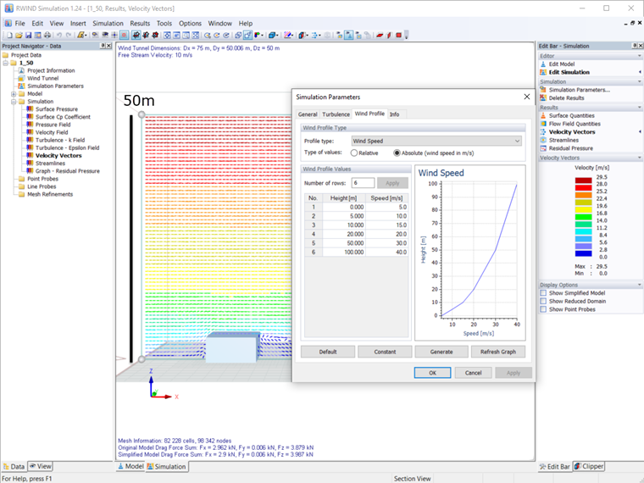Enable Show Simplified Model checkbox
Image resolution: width=644 pixels, height=483 pixels.
pyautogui.click(x=543, y=293)
